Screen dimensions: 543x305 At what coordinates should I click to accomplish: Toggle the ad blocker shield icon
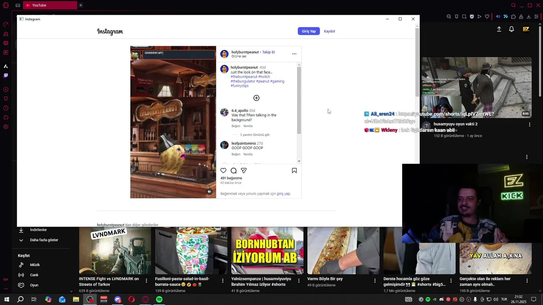click(472, 17)
